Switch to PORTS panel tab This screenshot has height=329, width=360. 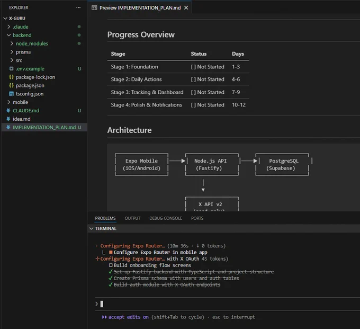click(197, 218)
